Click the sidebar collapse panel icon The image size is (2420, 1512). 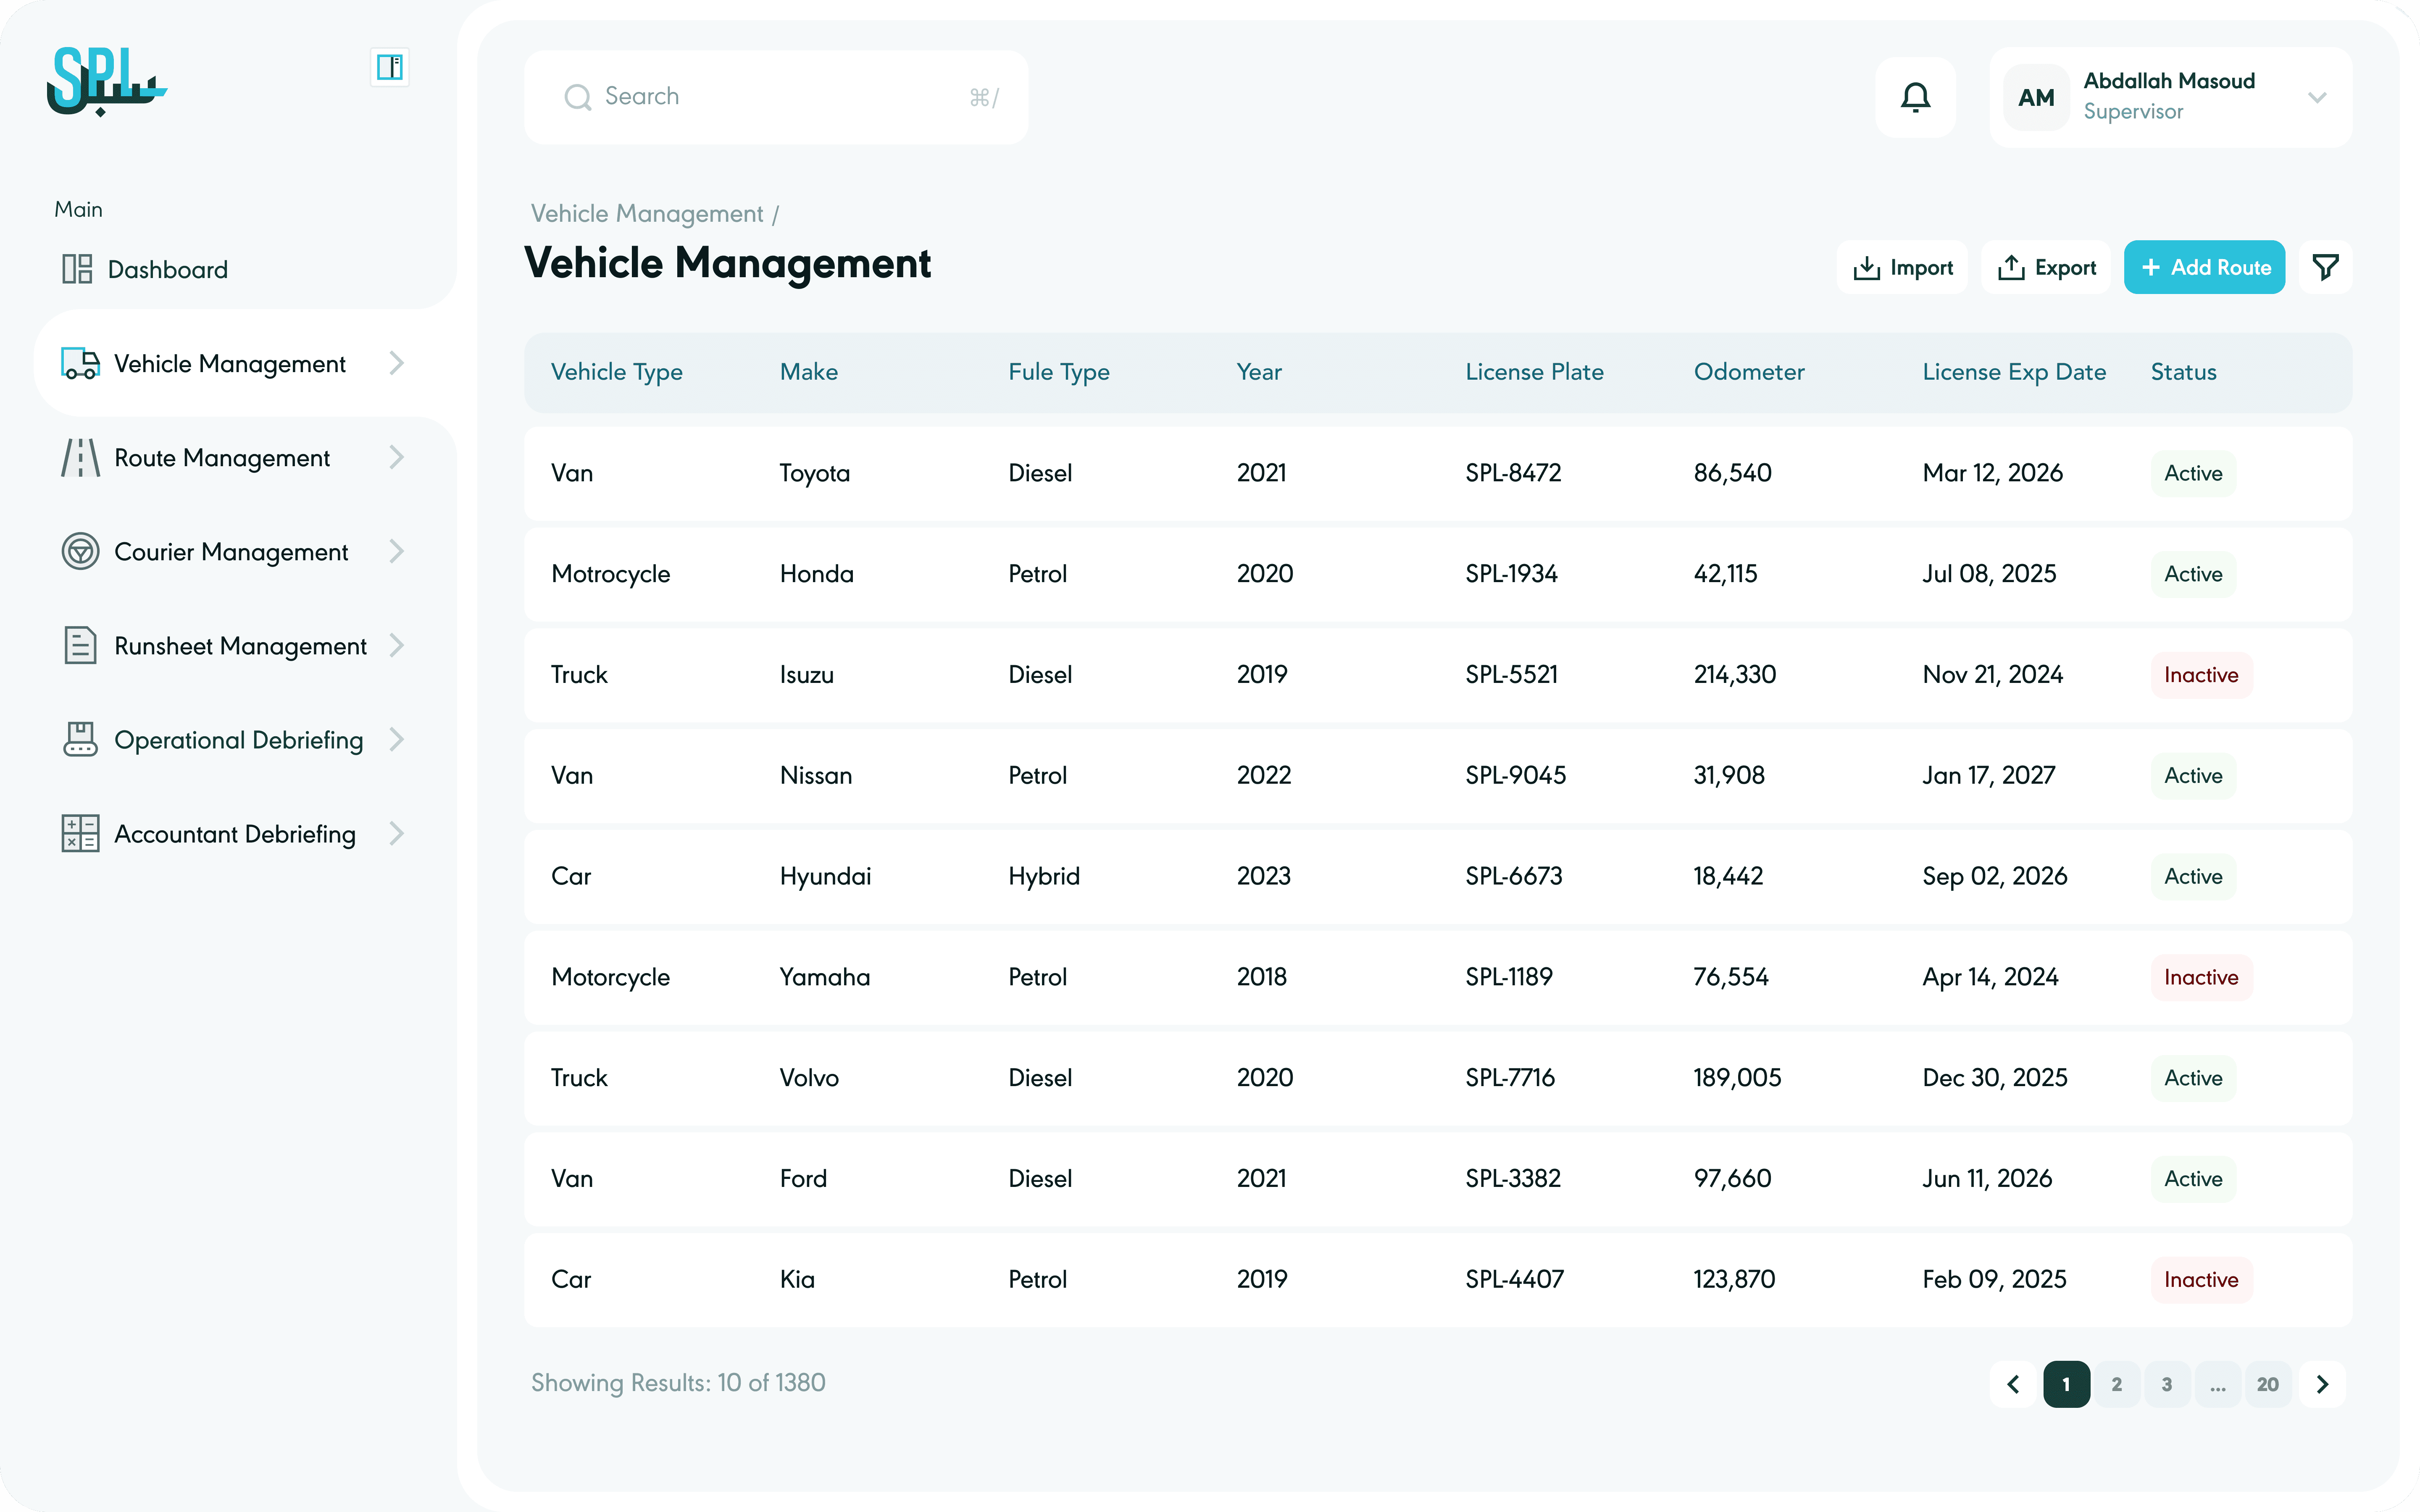tap(389, 68)
